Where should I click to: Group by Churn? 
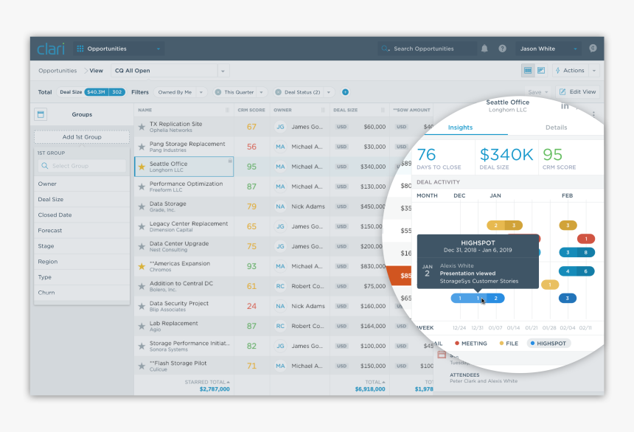pos(82,293)
